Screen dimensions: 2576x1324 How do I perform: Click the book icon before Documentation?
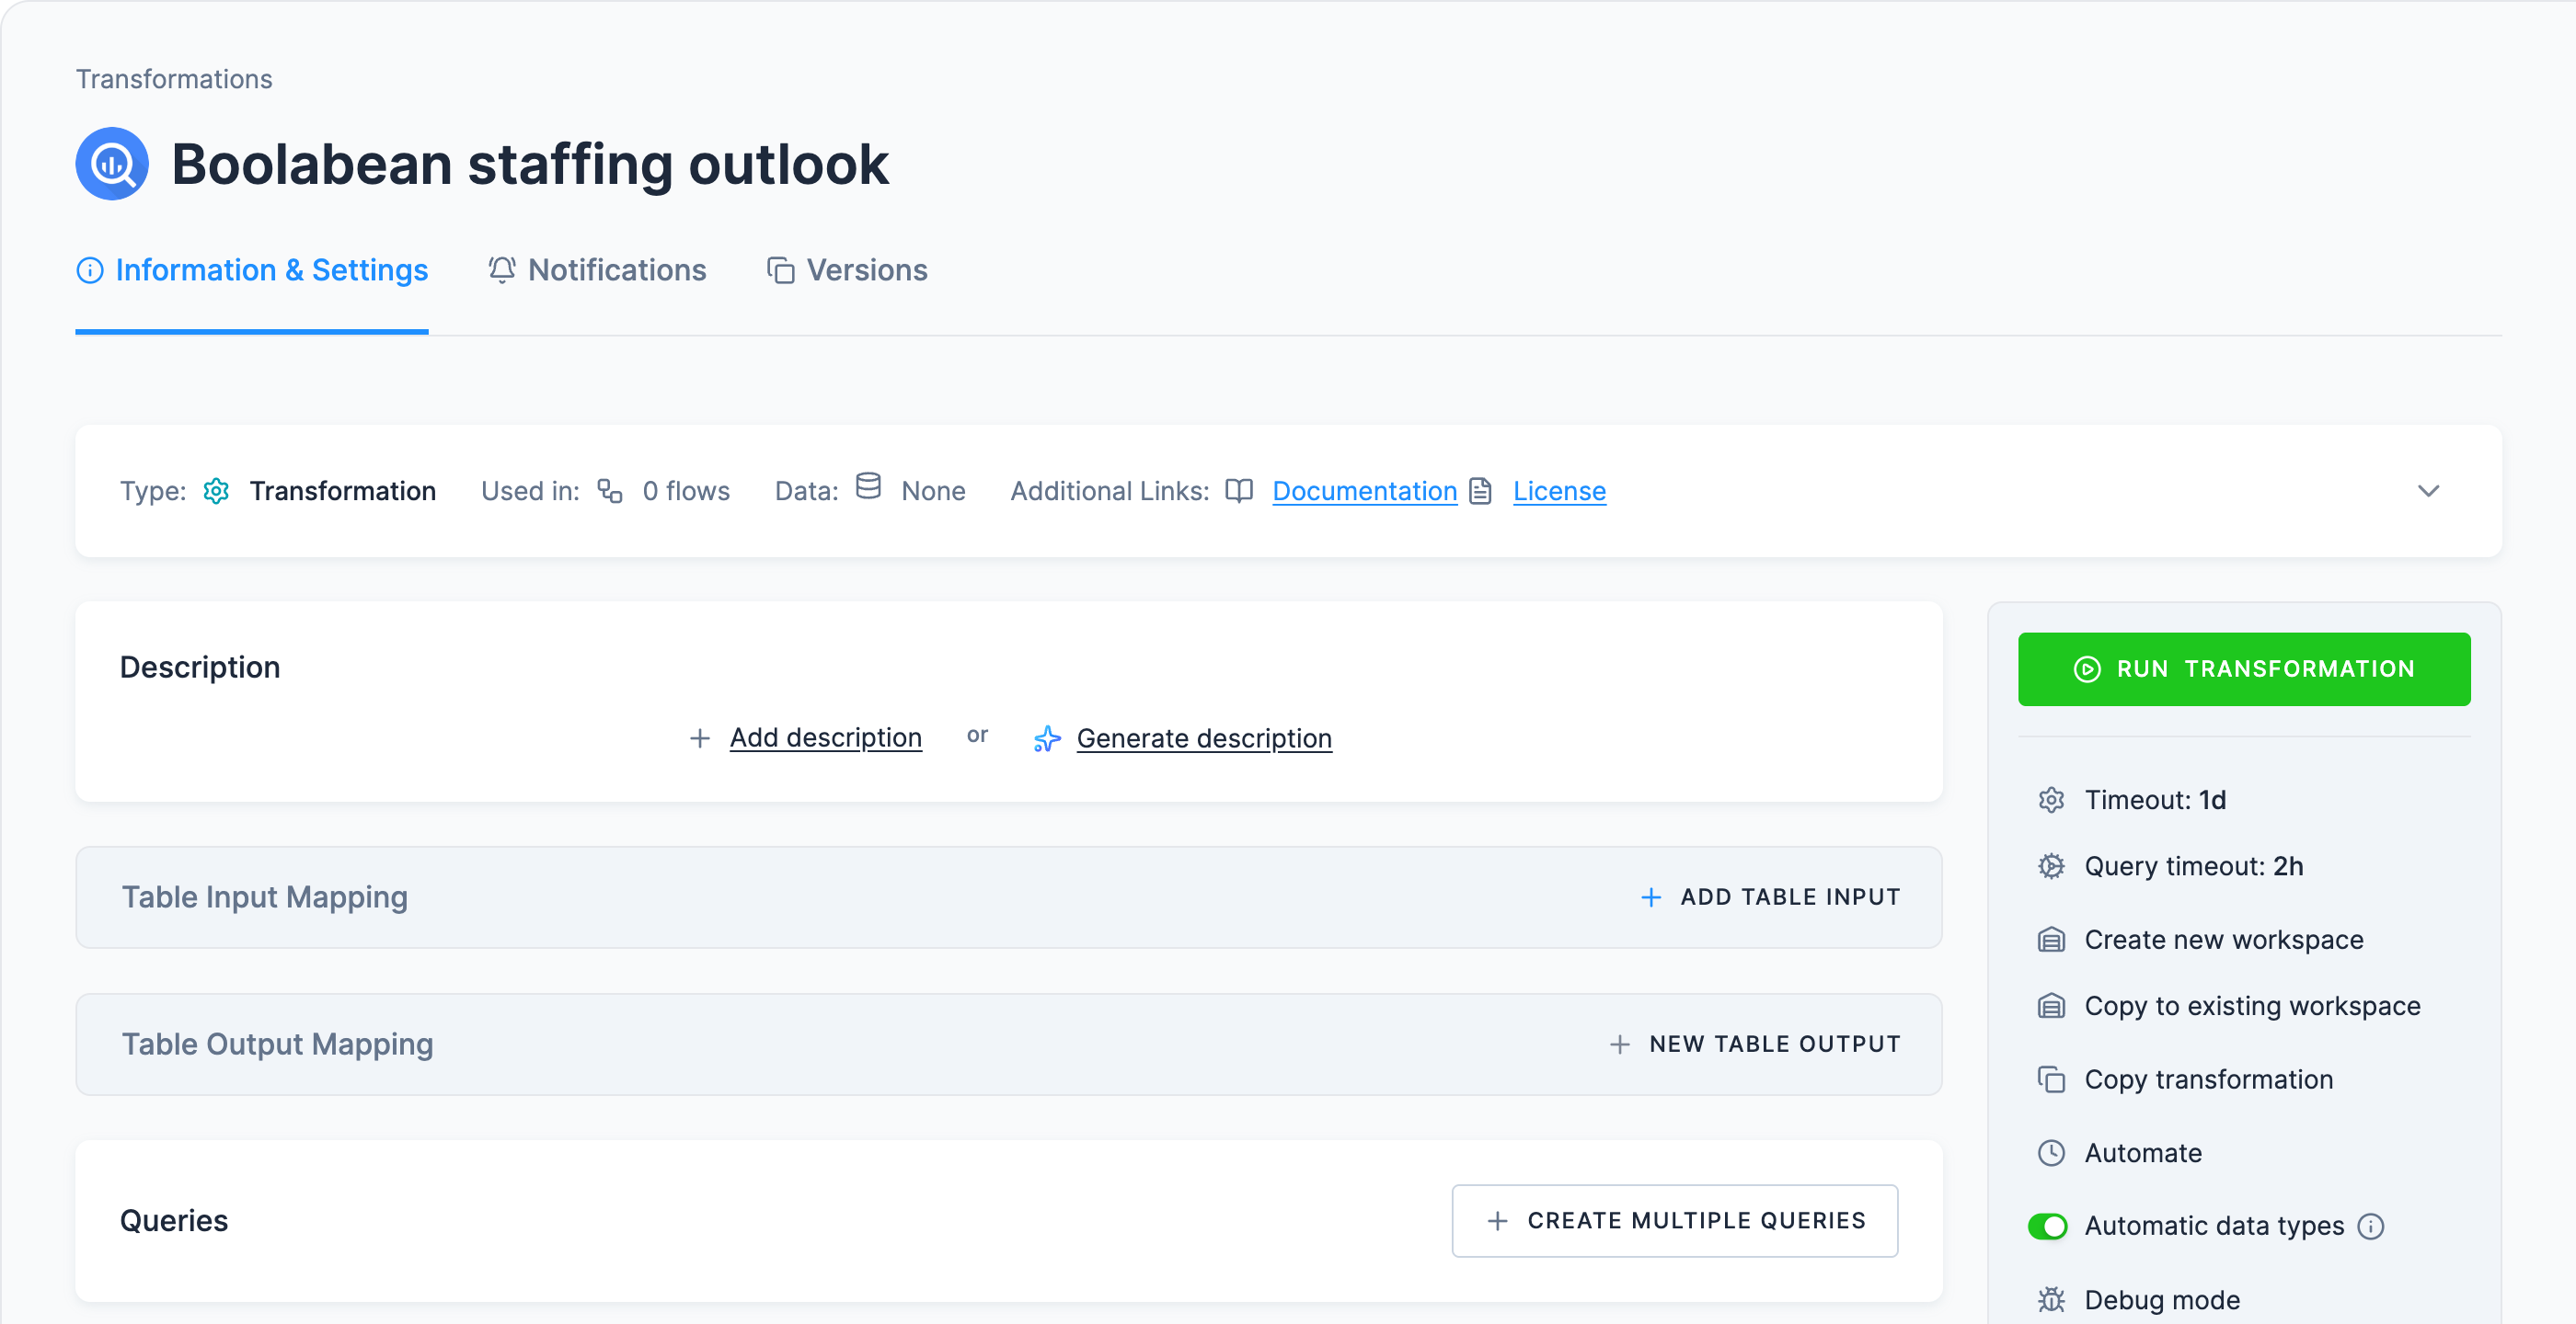(x=1239, y=491)
